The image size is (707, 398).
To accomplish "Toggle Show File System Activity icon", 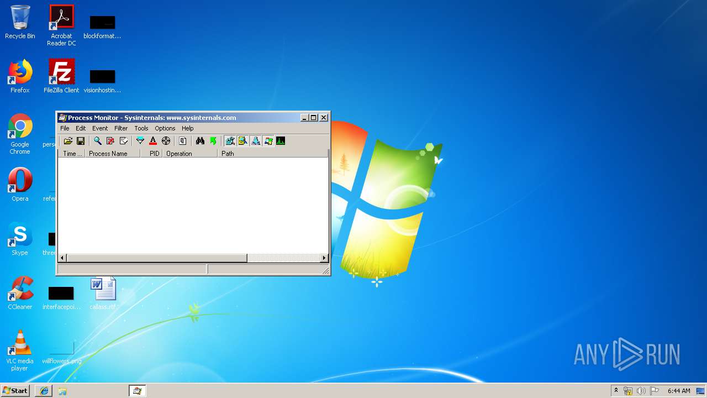I will point(242,141).
